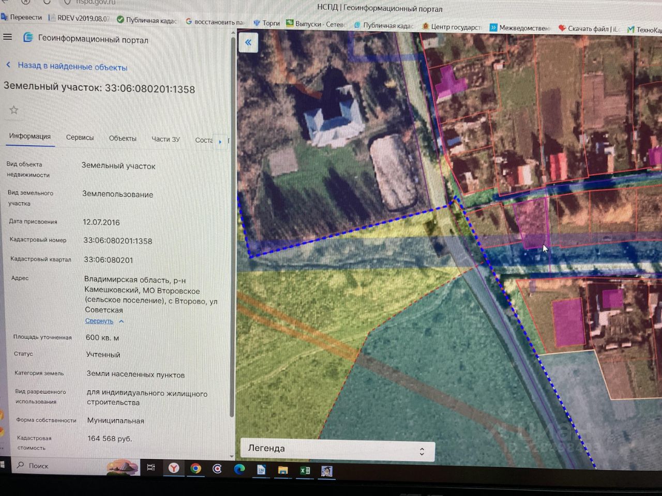The width and height of the screenshot is (662, 496).
Task: Go back via Назад в найденные объекты
Action: pos(72,66)
